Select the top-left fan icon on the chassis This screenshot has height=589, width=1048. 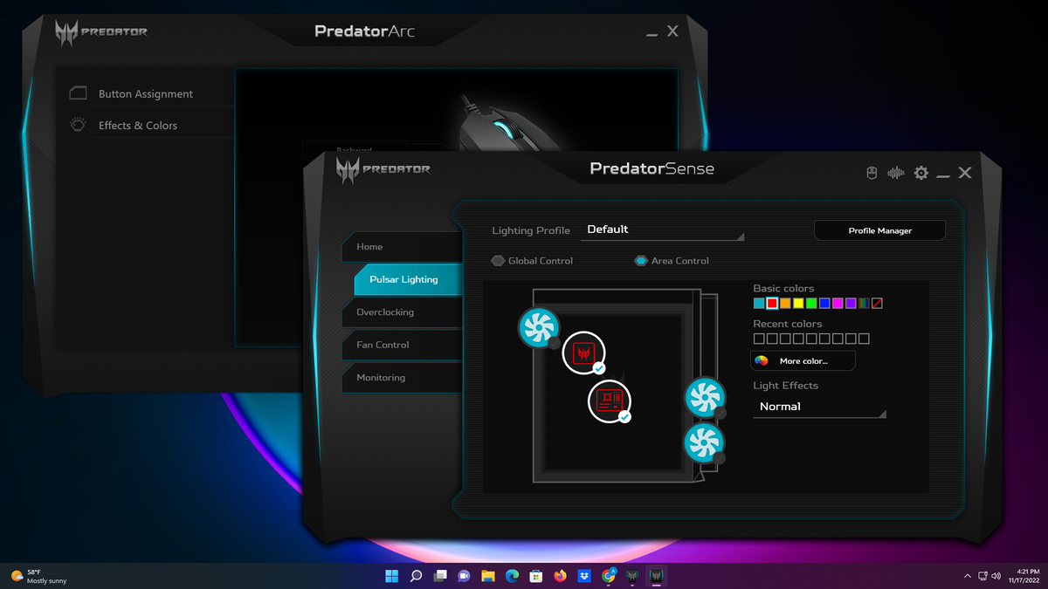pos(538,329)
